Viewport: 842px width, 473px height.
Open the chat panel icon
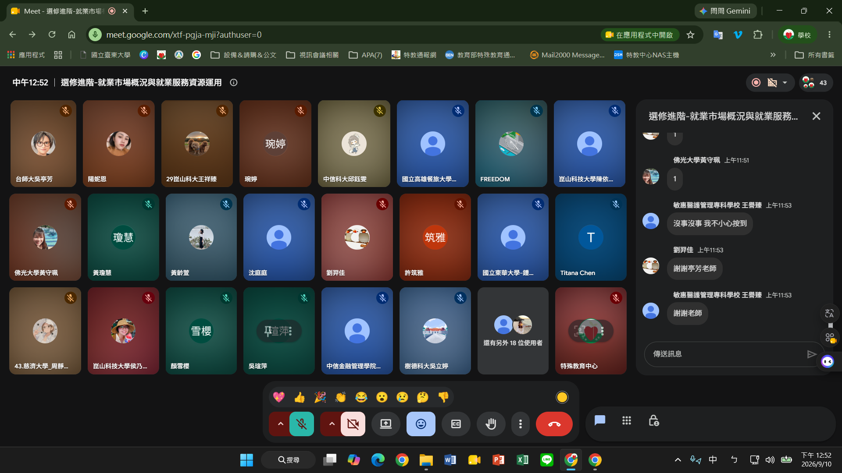pyautogui.click(x=599, y=421)
